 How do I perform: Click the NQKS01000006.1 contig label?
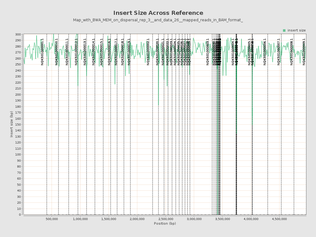pos(265,52)
